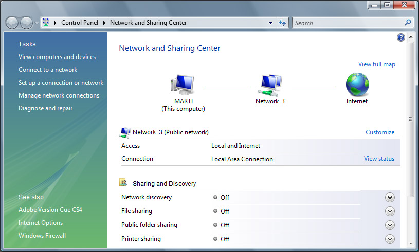
Task: Click the 'Public folder sharing' label
Action: pyautogui.click(x=149, y=225)
